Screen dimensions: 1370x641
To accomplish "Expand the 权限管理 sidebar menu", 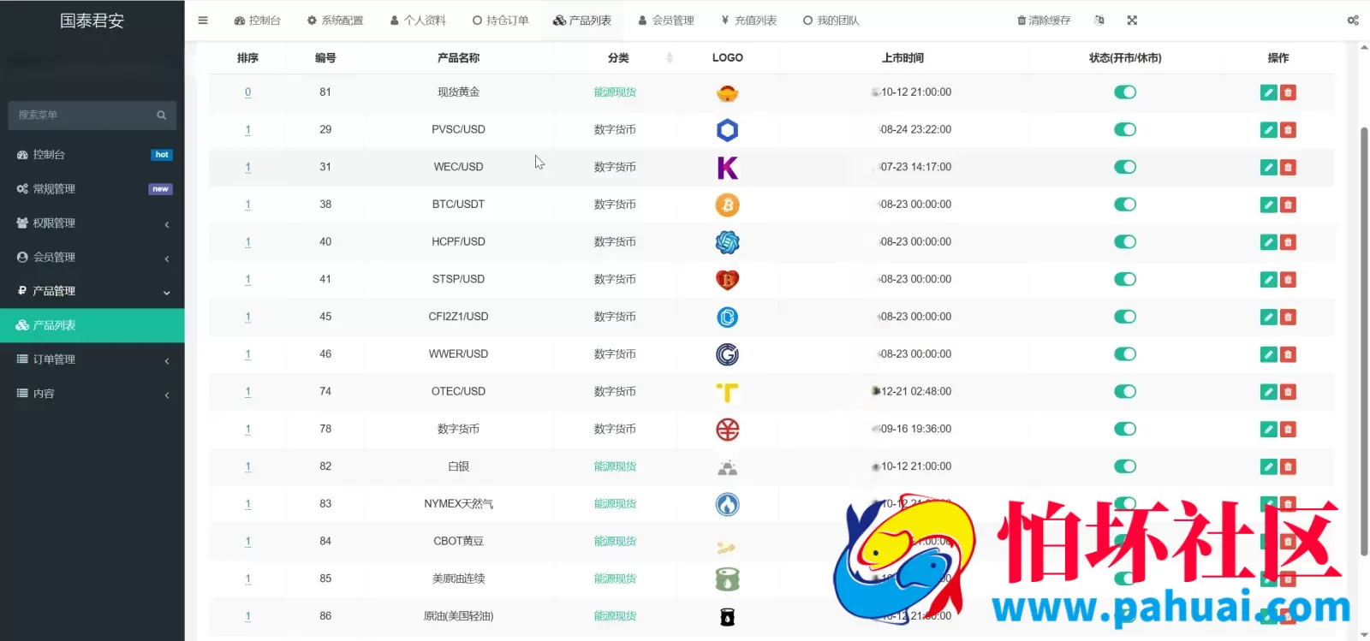I will (92, 223).
